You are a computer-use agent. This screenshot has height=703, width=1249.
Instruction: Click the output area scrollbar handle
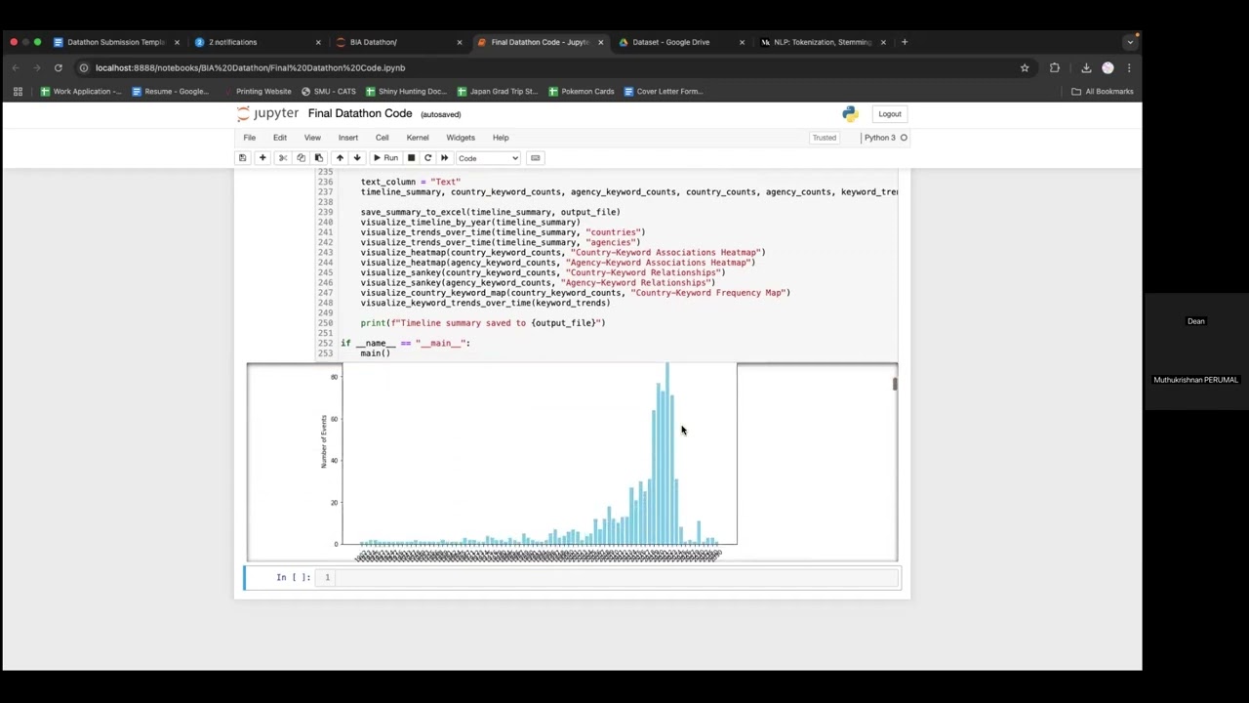894,384
